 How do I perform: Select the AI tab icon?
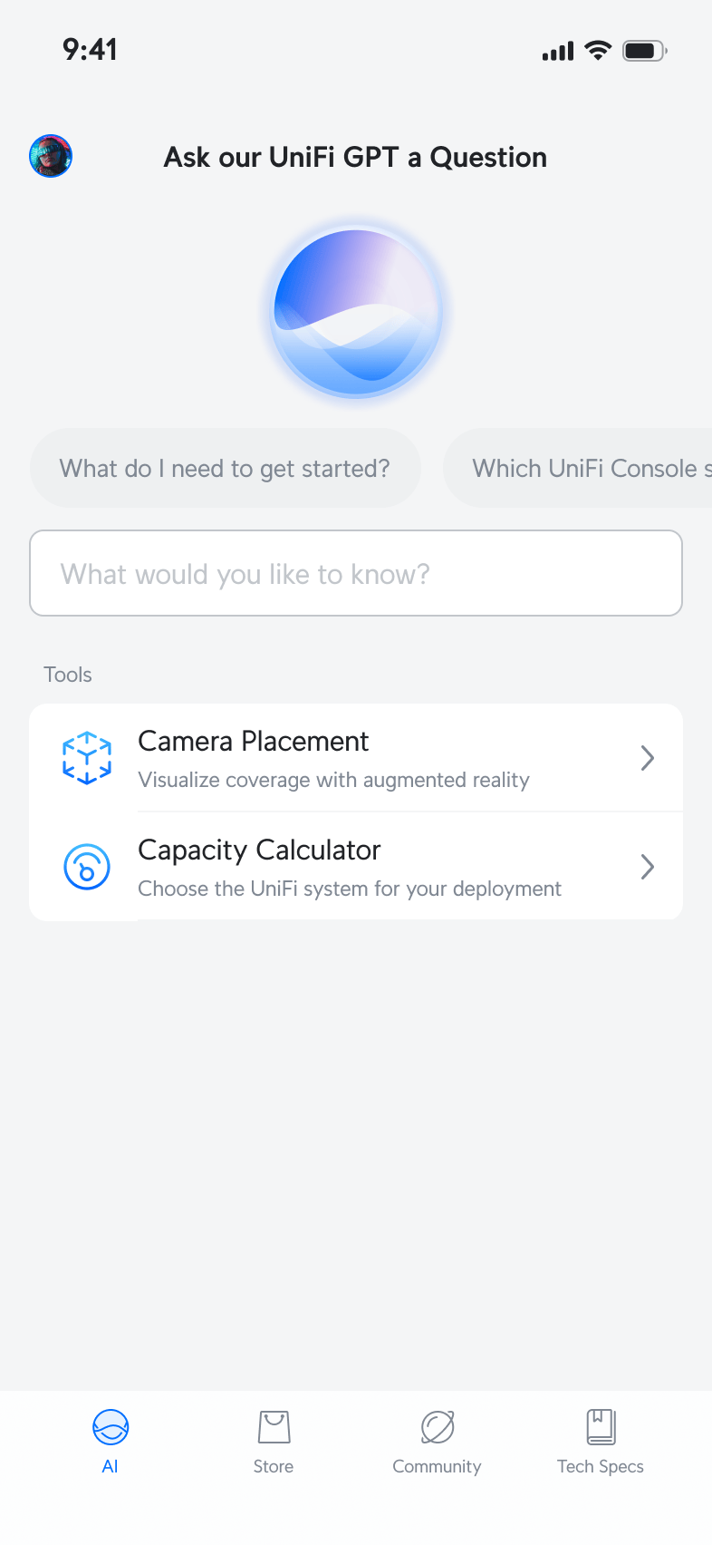(x=111, y=1427)
